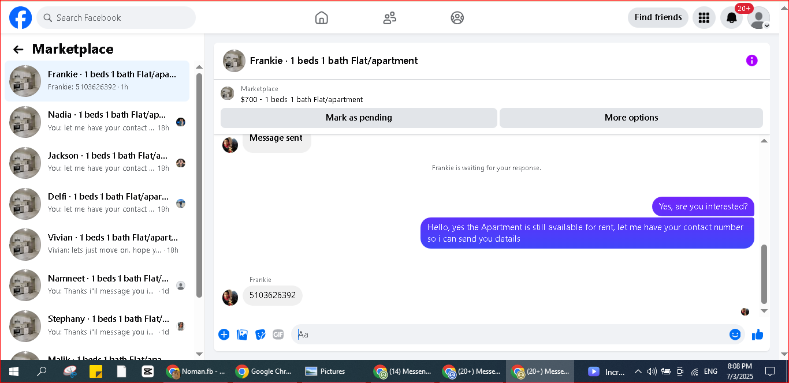Click the conversation list scroll down arrow

coord(199,354)
